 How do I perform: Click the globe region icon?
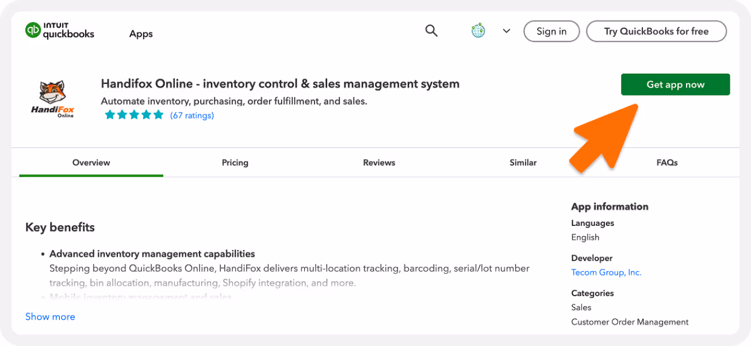[x=478, y=31]
